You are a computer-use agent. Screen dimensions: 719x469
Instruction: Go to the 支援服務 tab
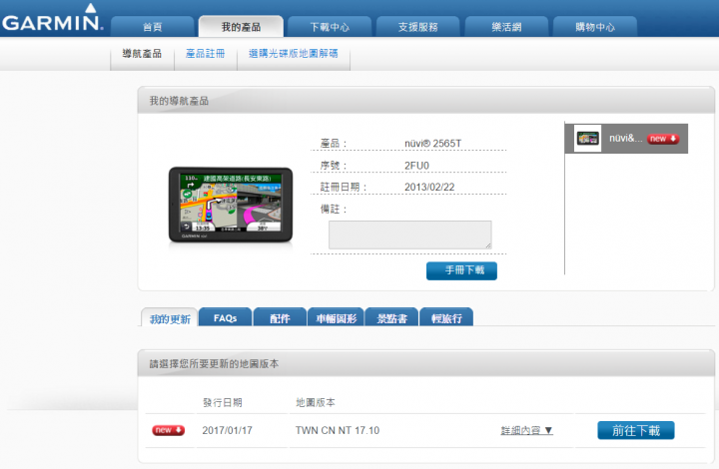click(418, 27)
